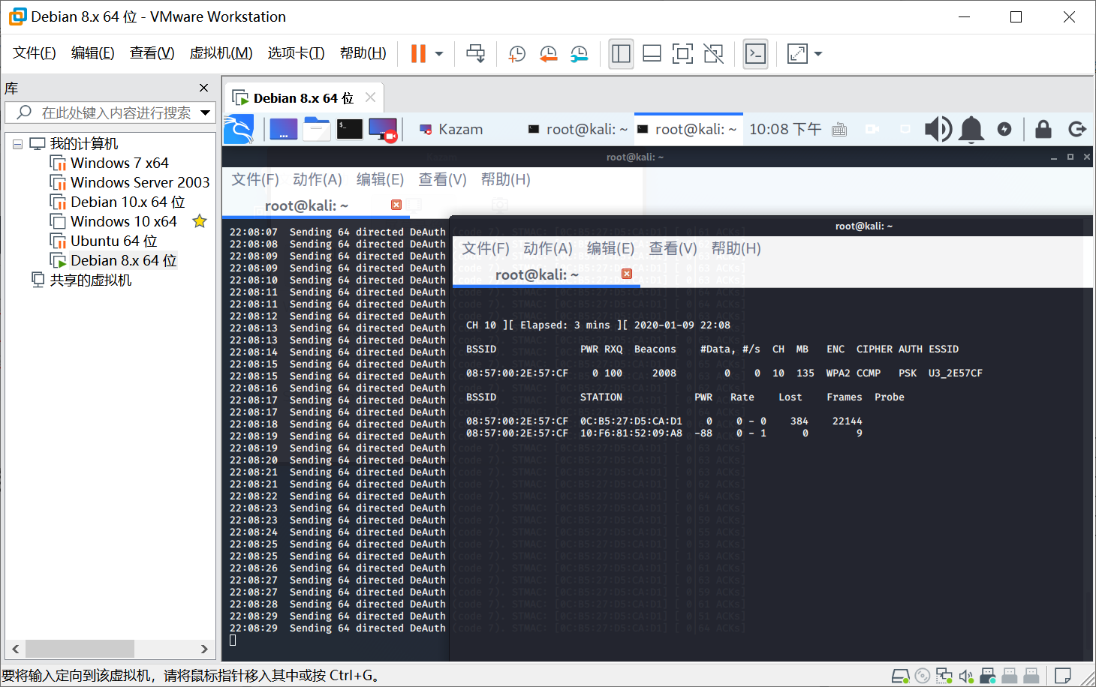The width and height of the screenshot is (1096, 687).
Task: Select Debian 8.x 64 位 in the library tree
Action: [x=124, y=260]
